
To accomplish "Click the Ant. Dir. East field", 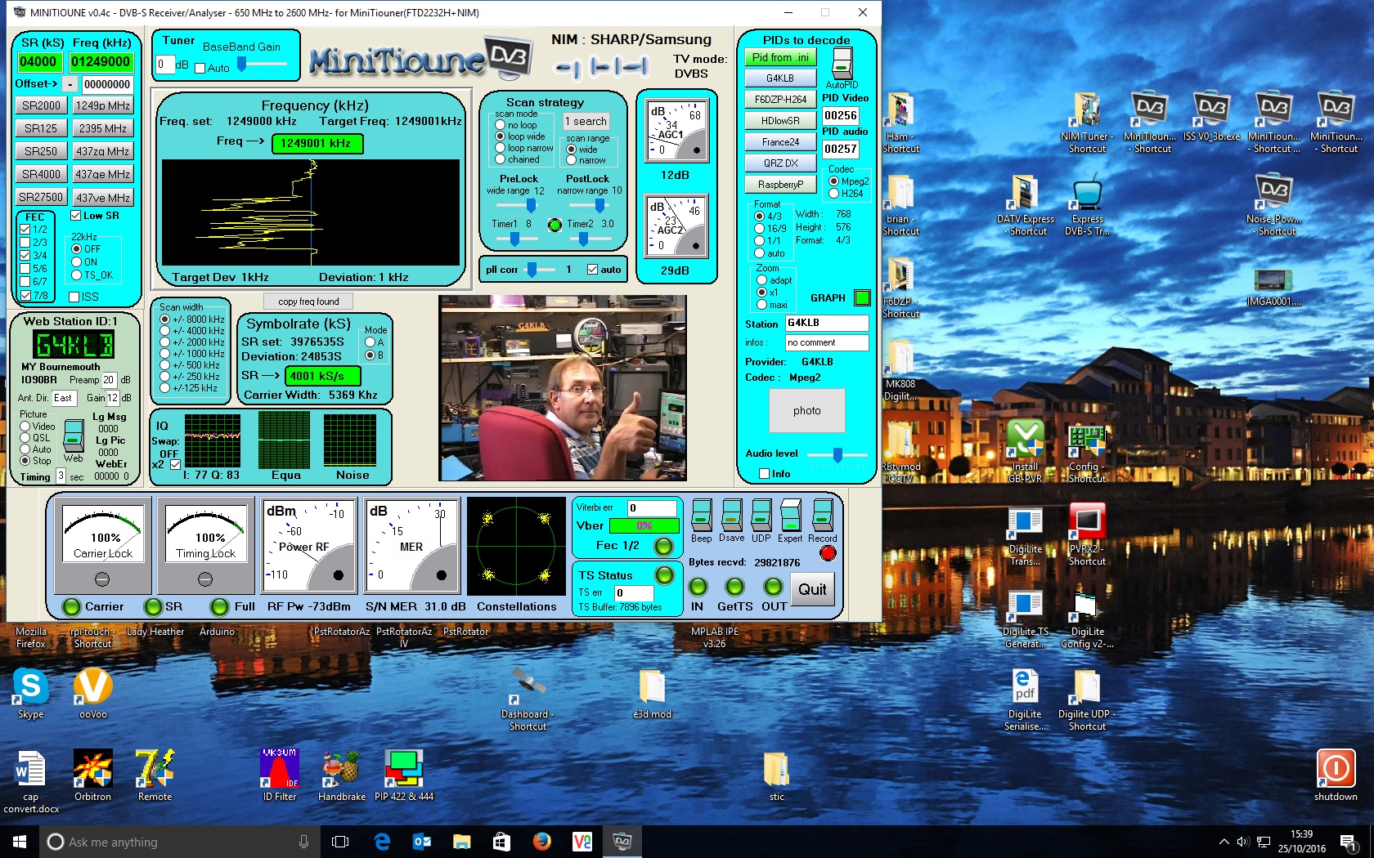I will pos(64,398).
